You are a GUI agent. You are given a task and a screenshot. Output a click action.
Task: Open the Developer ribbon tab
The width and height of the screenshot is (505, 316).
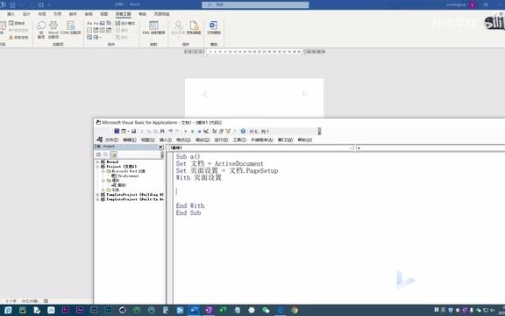(124, 14)
